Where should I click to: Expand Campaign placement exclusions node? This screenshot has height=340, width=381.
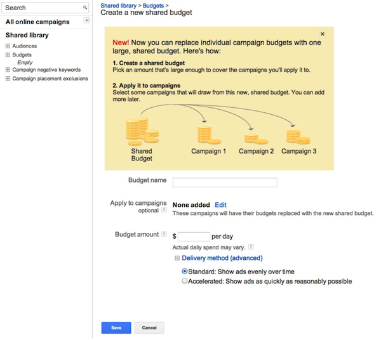click(8, 79)
